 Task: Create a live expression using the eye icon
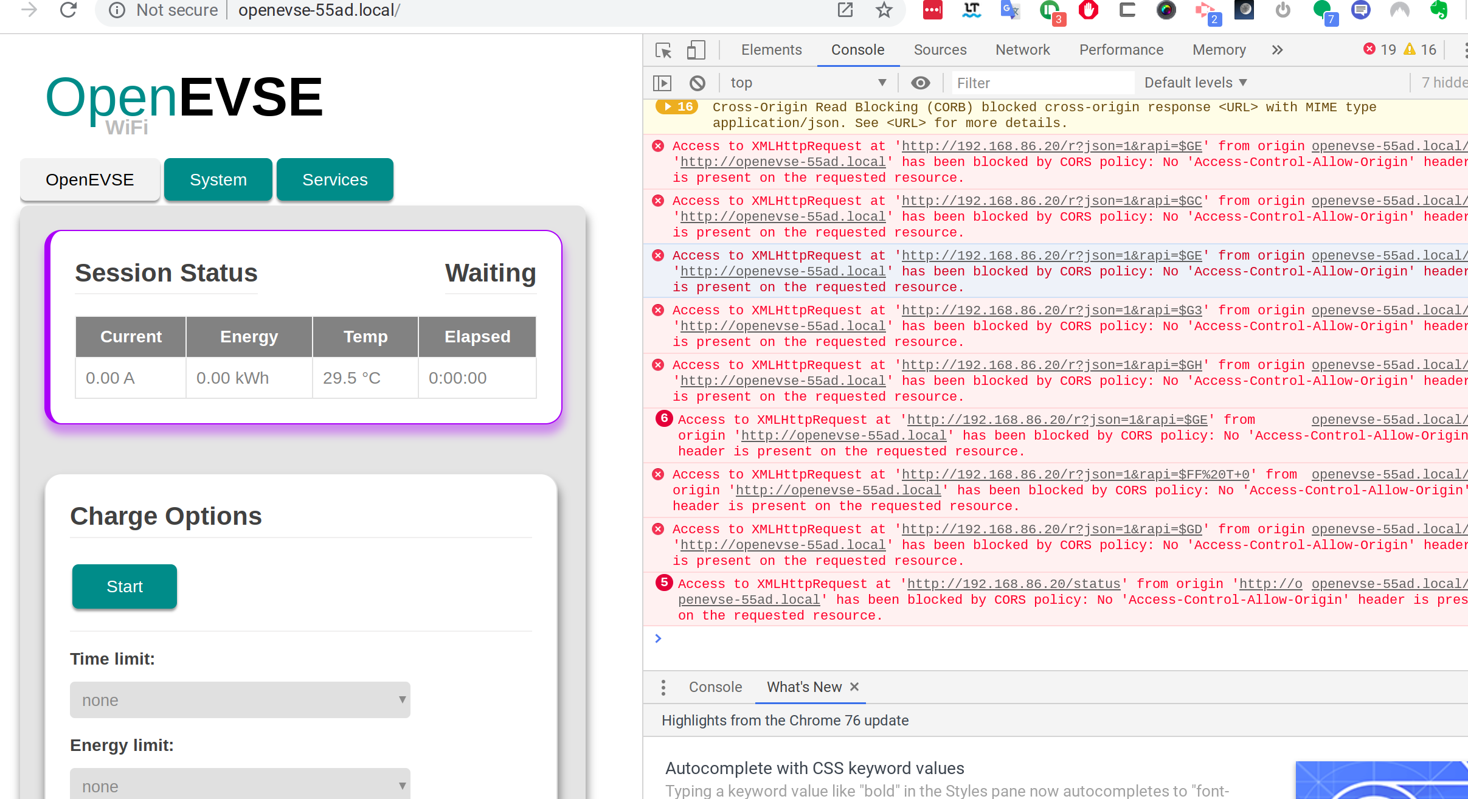point(919,82)
